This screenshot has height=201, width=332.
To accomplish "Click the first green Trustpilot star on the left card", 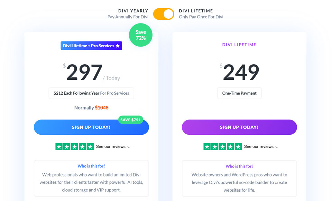I will click(x=58, y=146).
